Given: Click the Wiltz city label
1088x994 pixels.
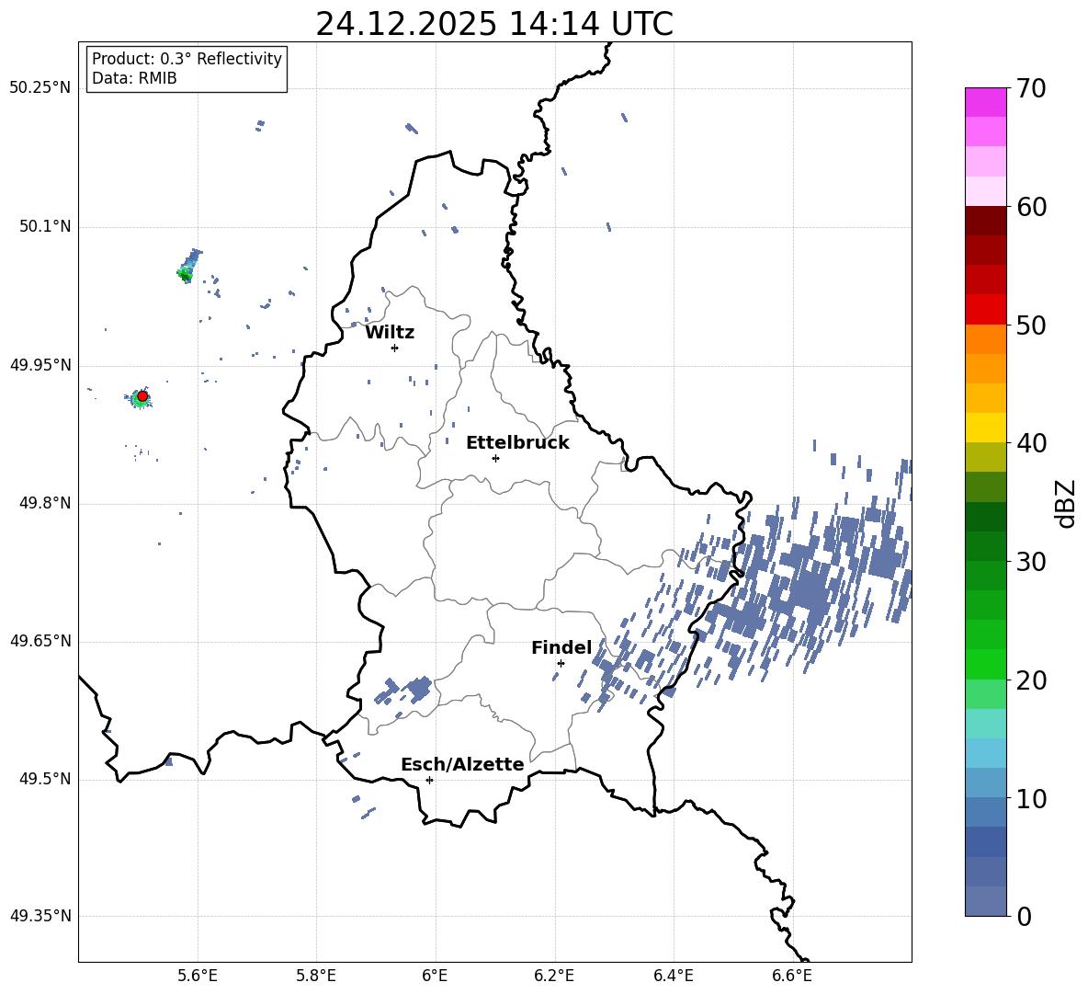Looking at the screenshot, I should [x=390, y=333].
